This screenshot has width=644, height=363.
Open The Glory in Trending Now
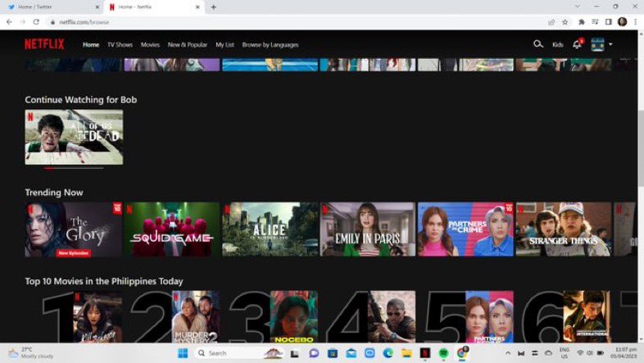[x=73, y=229]
